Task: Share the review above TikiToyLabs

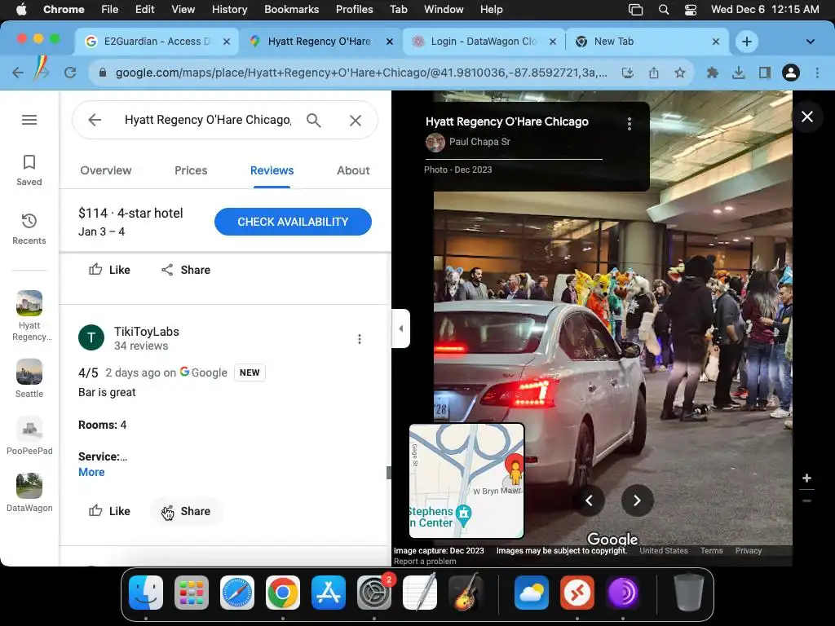Action: (186, 270)
